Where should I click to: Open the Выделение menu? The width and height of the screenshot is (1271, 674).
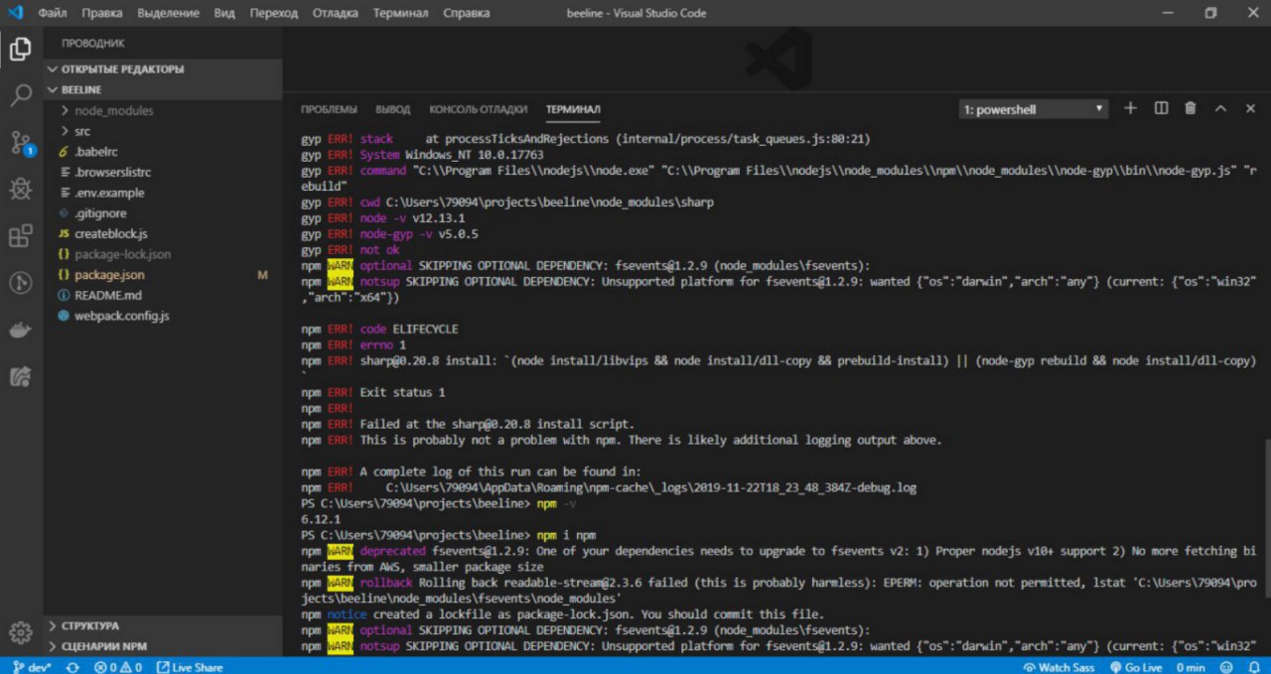click(x=168, y=14)
